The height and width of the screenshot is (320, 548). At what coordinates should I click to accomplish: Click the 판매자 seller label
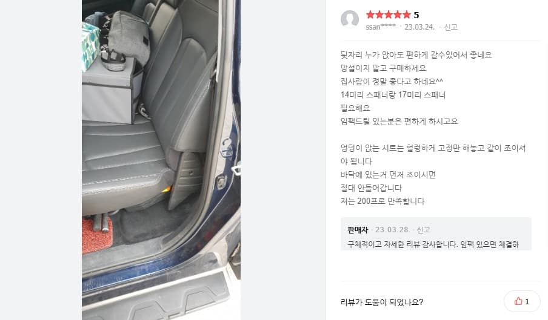[358, 230]
